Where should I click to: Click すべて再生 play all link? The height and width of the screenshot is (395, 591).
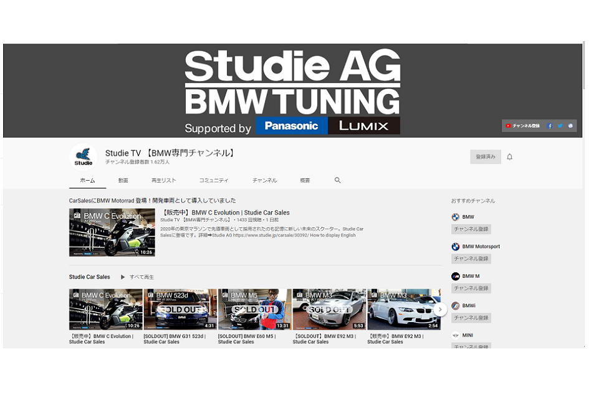coord(142,277)
